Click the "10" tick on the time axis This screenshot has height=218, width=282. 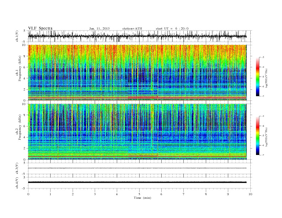250,194
